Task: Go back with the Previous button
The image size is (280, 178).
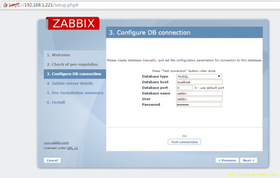Action: (227, 160)
